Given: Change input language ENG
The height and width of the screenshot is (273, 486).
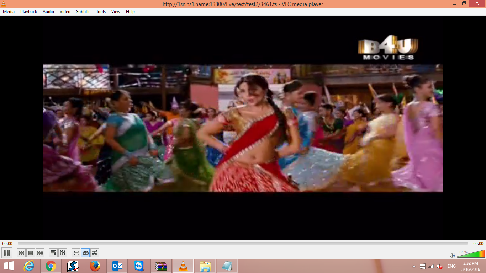Looking at the screenshot, I should pyautogui.click(x=451, y=266).
